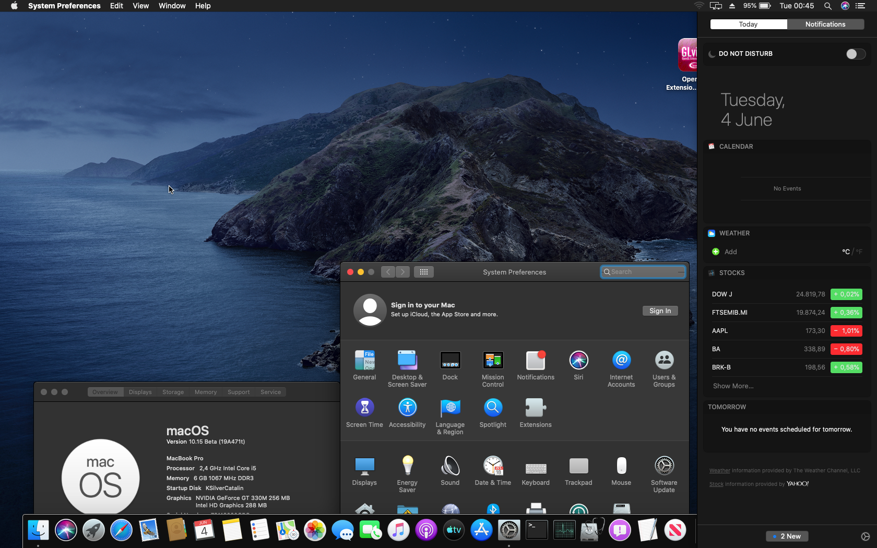
Task: Open the Apple menu
Action: (14, 6)
